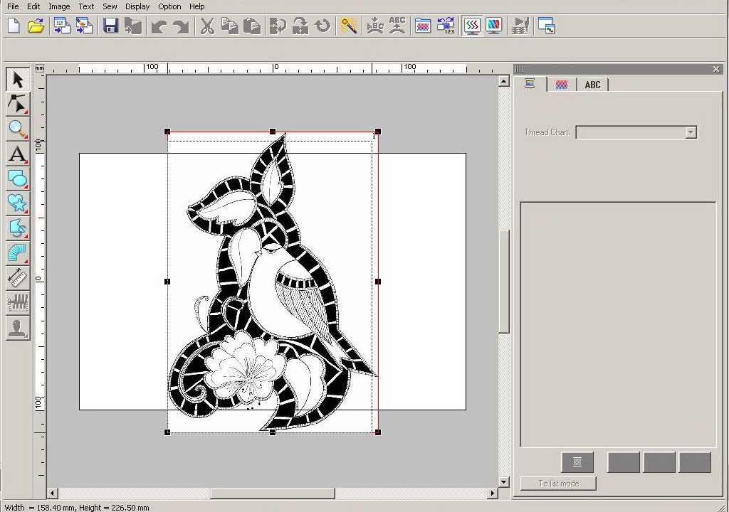Click the magic wand wizard icon
Screen dimensions: 729x512
(x=348, y=26)
